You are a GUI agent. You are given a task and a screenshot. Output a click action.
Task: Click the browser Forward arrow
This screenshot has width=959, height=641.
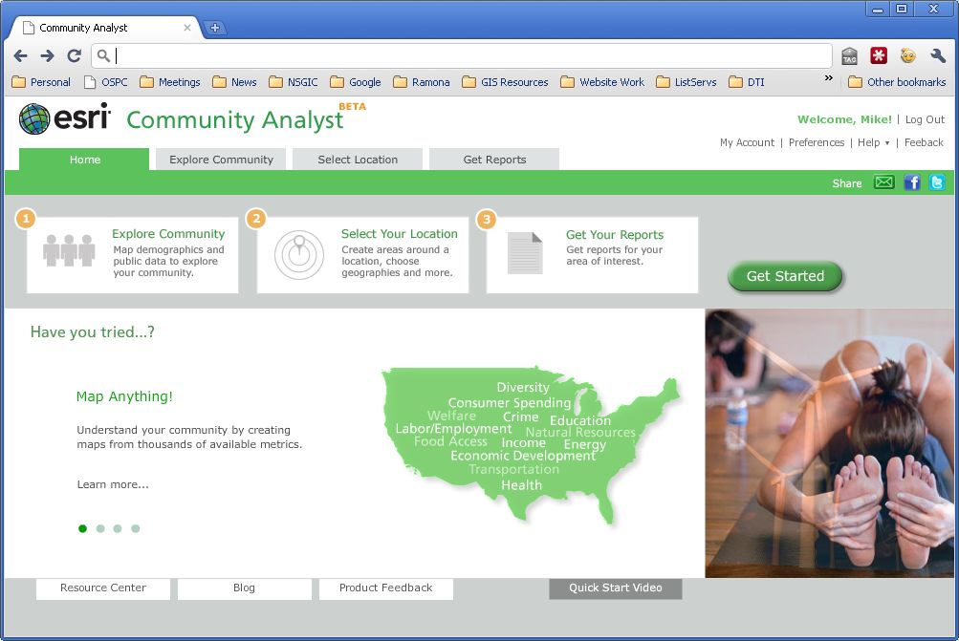(x=47, y=56)
